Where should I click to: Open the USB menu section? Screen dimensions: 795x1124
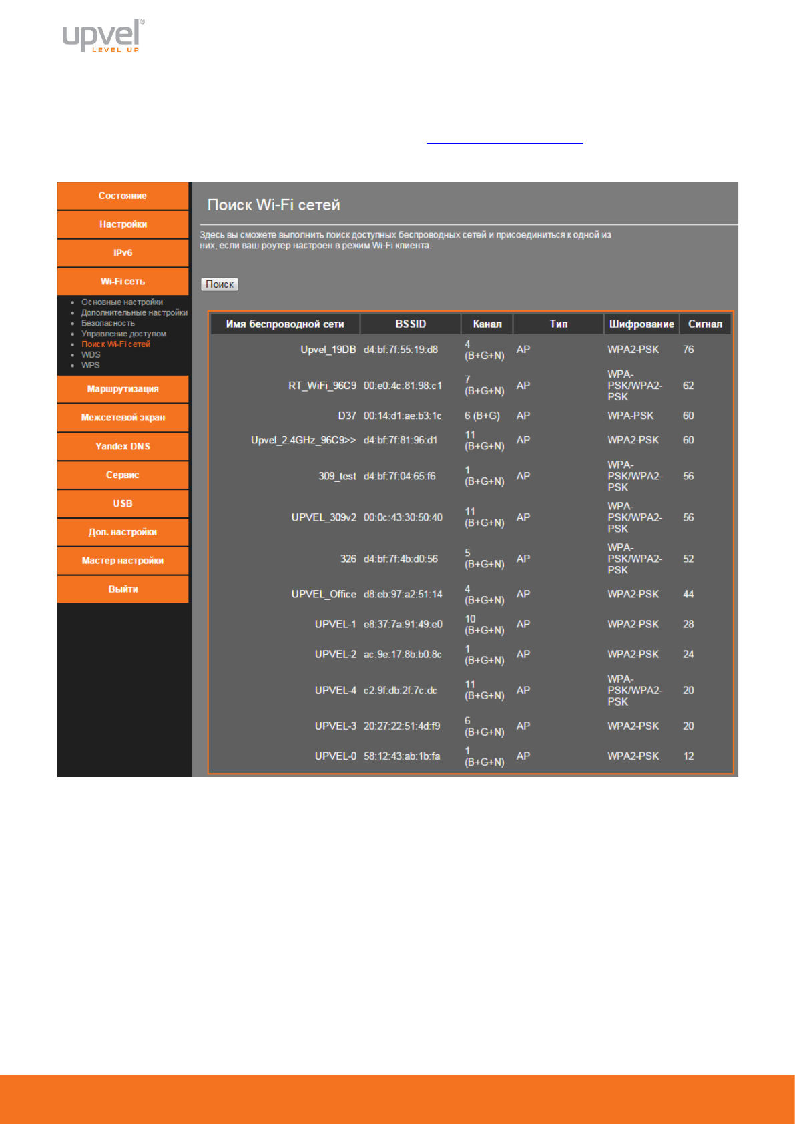123,503
